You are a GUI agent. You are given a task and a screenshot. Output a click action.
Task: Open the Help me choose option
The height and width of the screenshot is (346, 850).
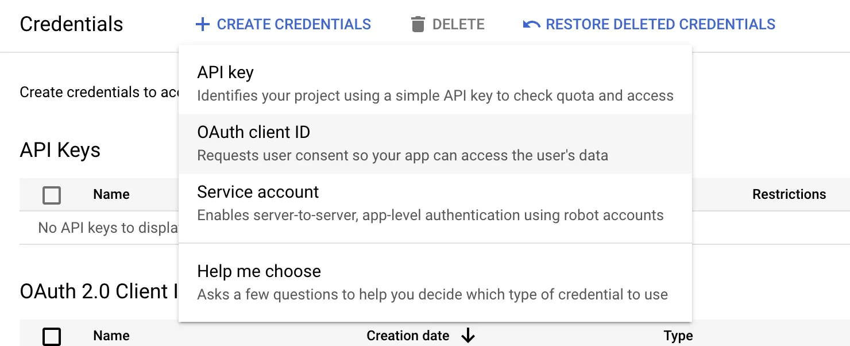[x=435, y=283]
